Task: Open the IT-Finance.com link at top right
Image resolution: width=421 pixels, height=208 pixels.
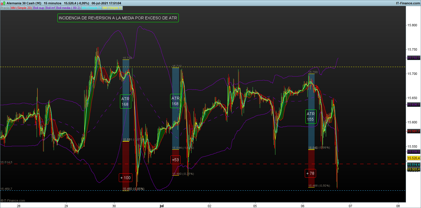Action: click(408, 3)
